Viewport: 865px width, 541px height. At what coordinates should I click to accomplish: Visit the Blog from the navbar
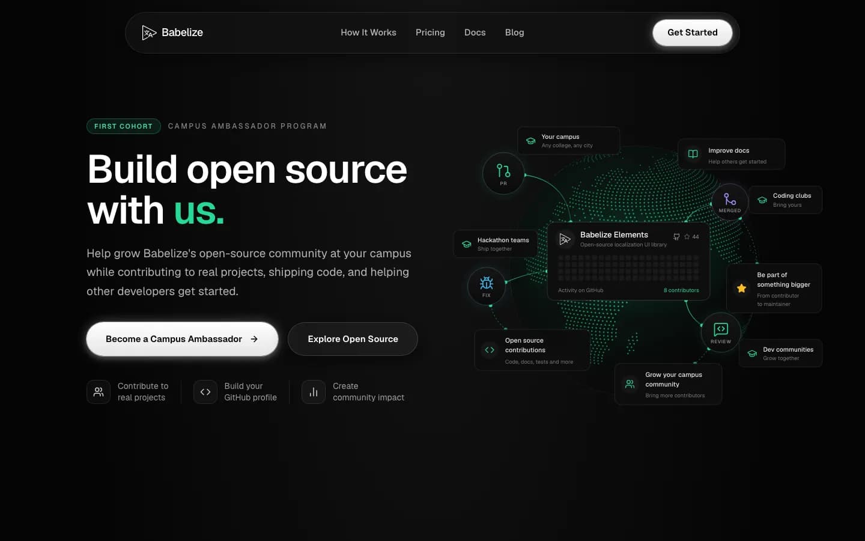tap(514, 32)
